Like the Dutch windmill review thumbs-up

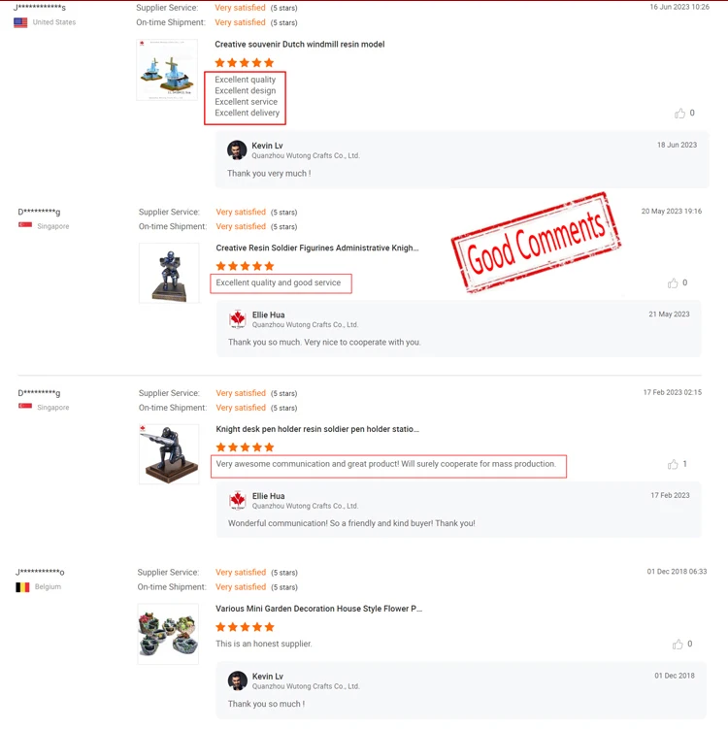click(x=679, y=113)
